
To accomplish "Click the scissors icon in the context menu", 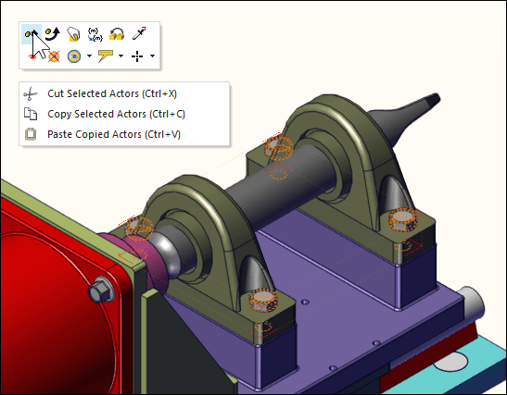I will click(x=31, y=94).
